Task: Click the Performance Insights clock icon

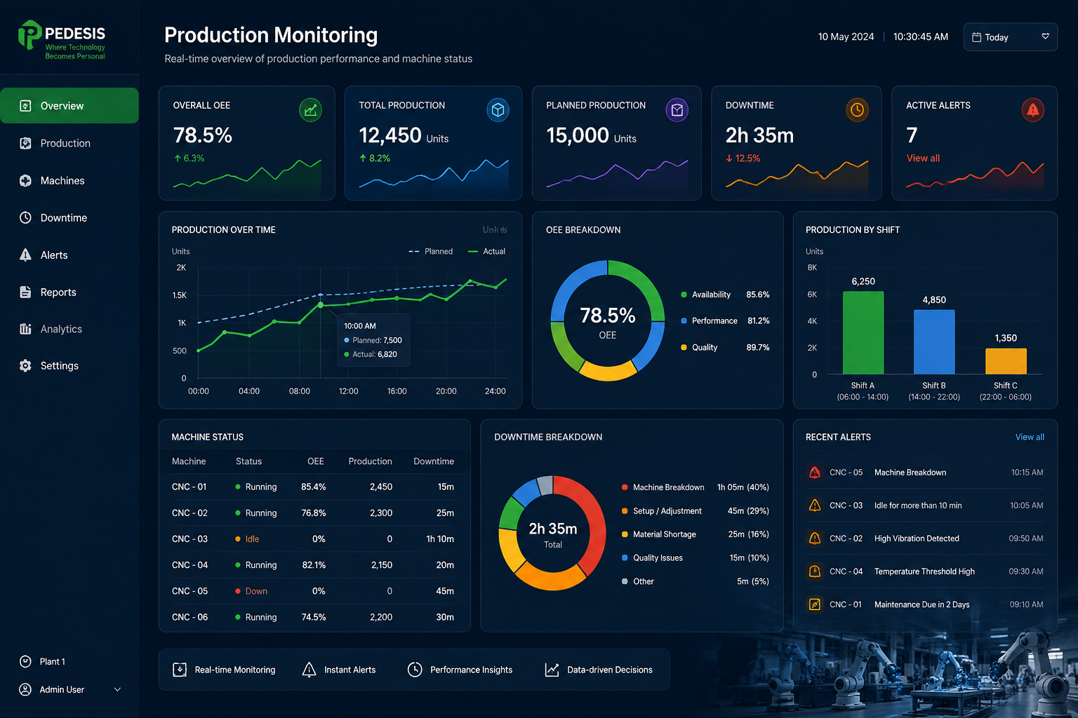Action: click(415, 670)
